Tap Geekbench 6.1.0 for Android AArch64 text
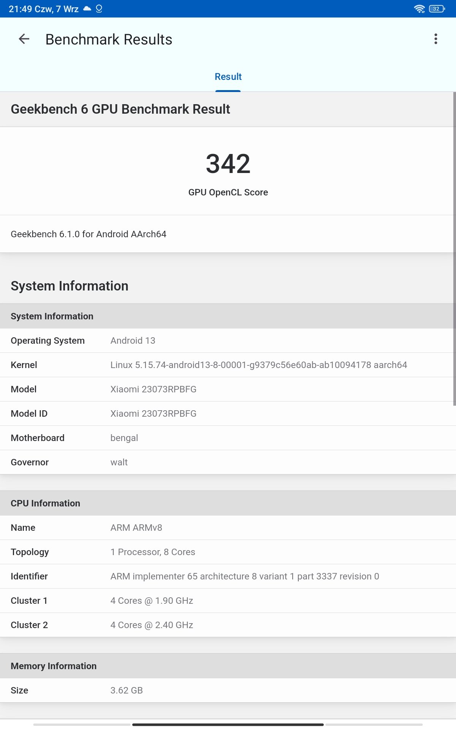 (89, 234)
